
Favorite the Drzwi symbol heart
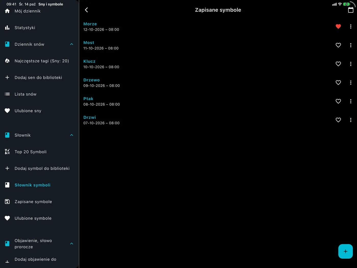[338, 120]
